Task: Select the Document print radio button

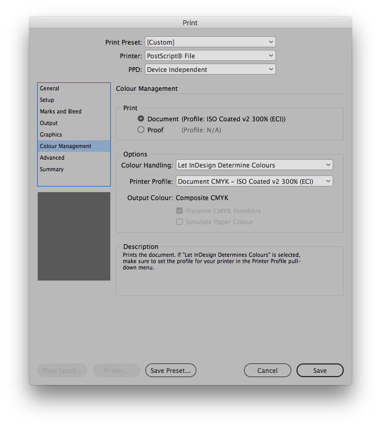Action: pyautogui.click(x=141, y=119)
